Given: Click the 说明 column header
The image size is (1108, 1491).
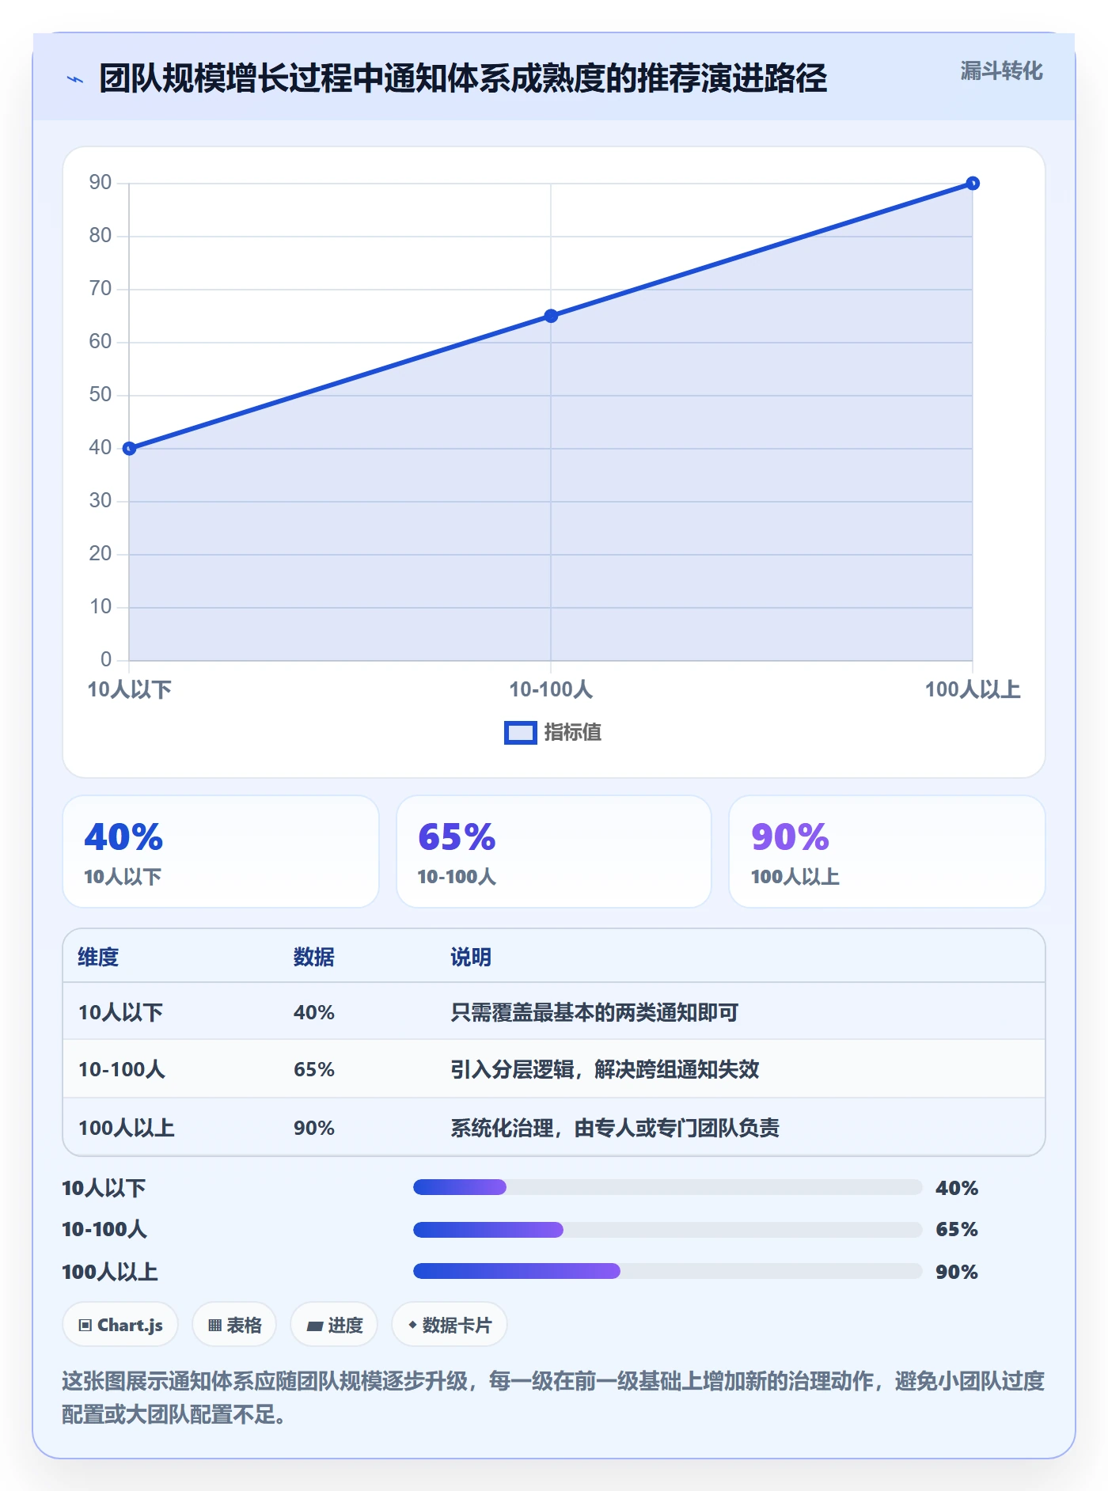Looking at the screenshot, I should tap(471, 957).
